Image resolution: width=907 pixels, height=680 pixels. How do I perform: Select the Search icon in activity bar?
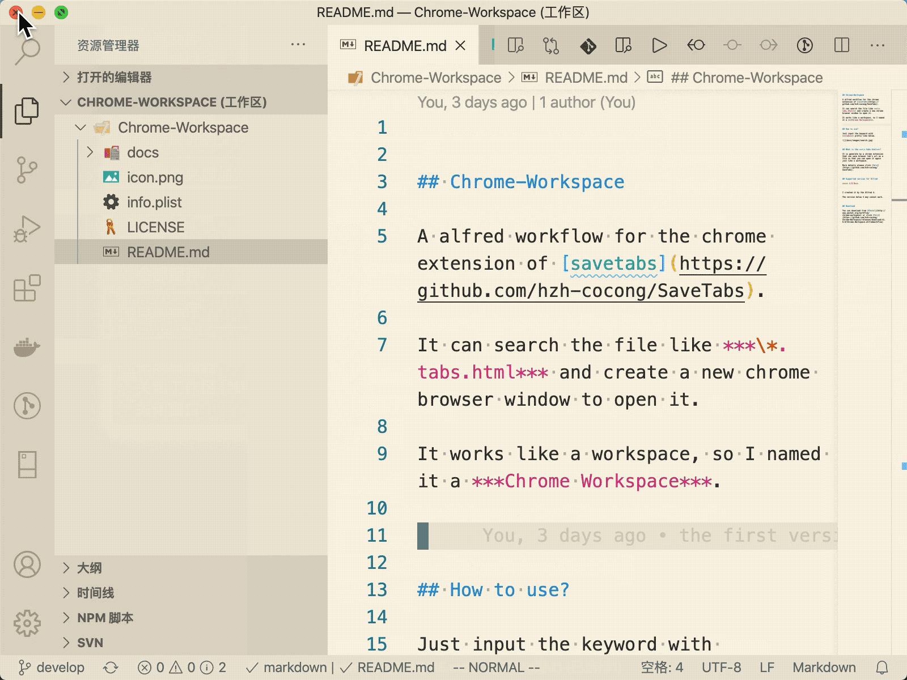(27, 51)
